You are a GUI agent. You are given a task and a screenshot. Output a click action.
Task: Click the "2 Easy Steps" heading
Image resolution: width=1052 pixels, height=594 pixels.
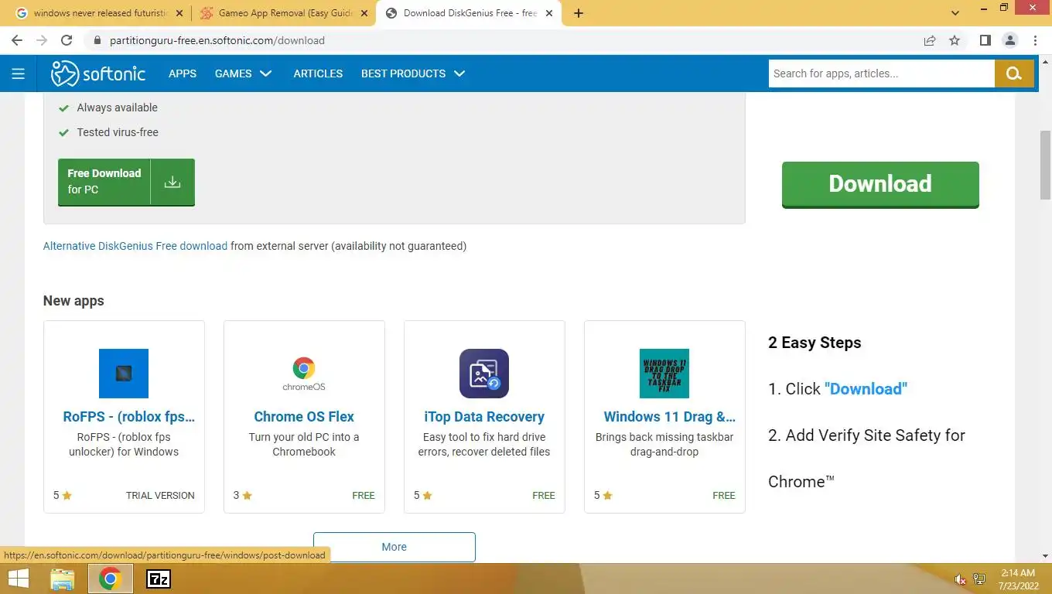pos(815,343)
